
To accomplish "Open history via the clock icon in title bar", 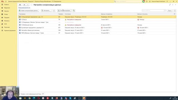I will 147,1.
